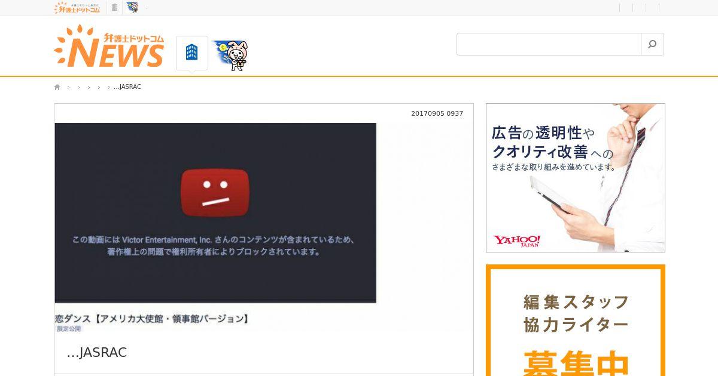
Task: Select the …JASRAC breadcrumb item
Action: click(x=127, y=87)
